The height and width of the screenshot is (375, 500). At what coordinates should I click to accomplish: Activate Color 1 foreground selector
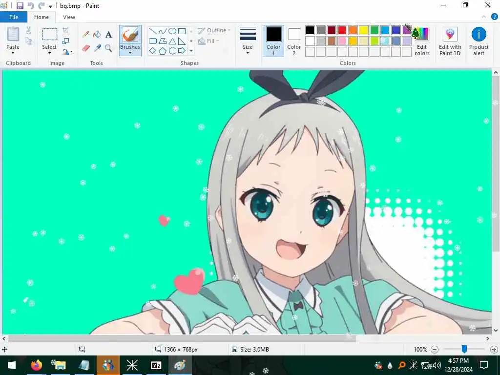point(273,41)
